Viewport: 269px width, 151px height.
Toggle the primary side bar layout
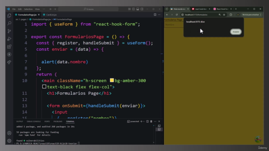click(134, 9)
